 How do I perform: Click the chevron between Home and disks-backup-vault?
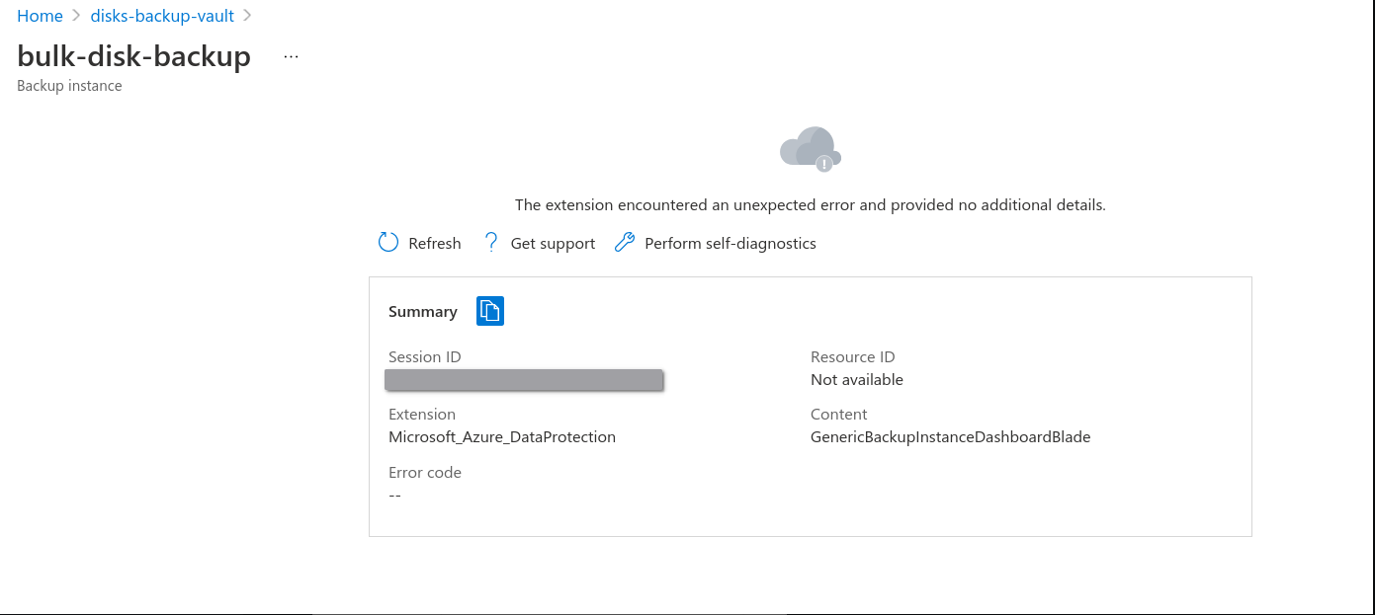click(x=75, y=16)
